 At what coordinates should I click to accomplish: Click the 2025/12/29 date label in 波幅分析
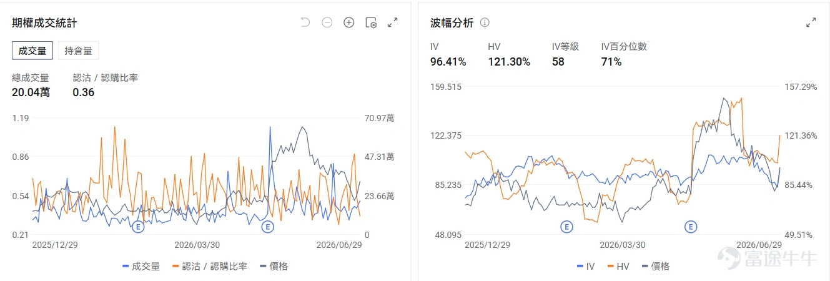(x=487, y=245)
